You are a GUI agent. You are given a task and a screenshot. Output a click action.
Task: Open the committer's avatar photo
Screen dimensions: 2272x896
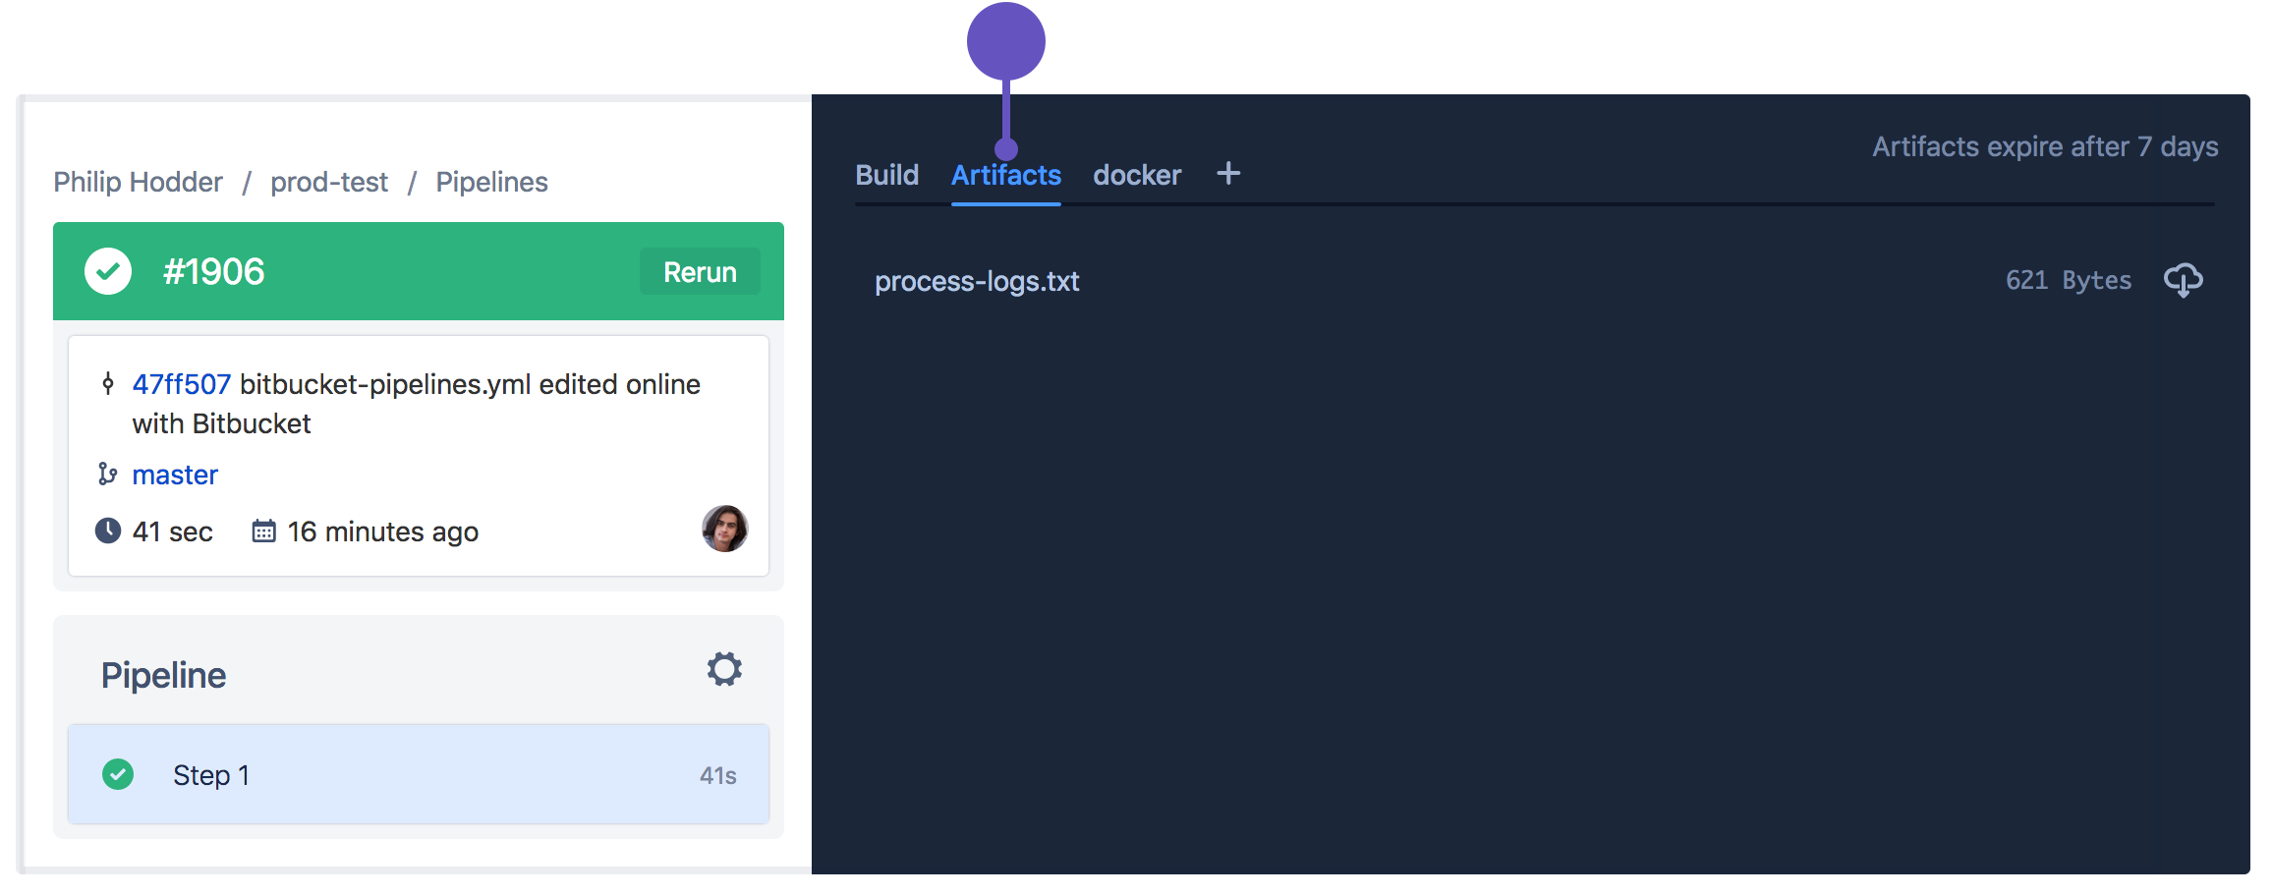(725, 529)
